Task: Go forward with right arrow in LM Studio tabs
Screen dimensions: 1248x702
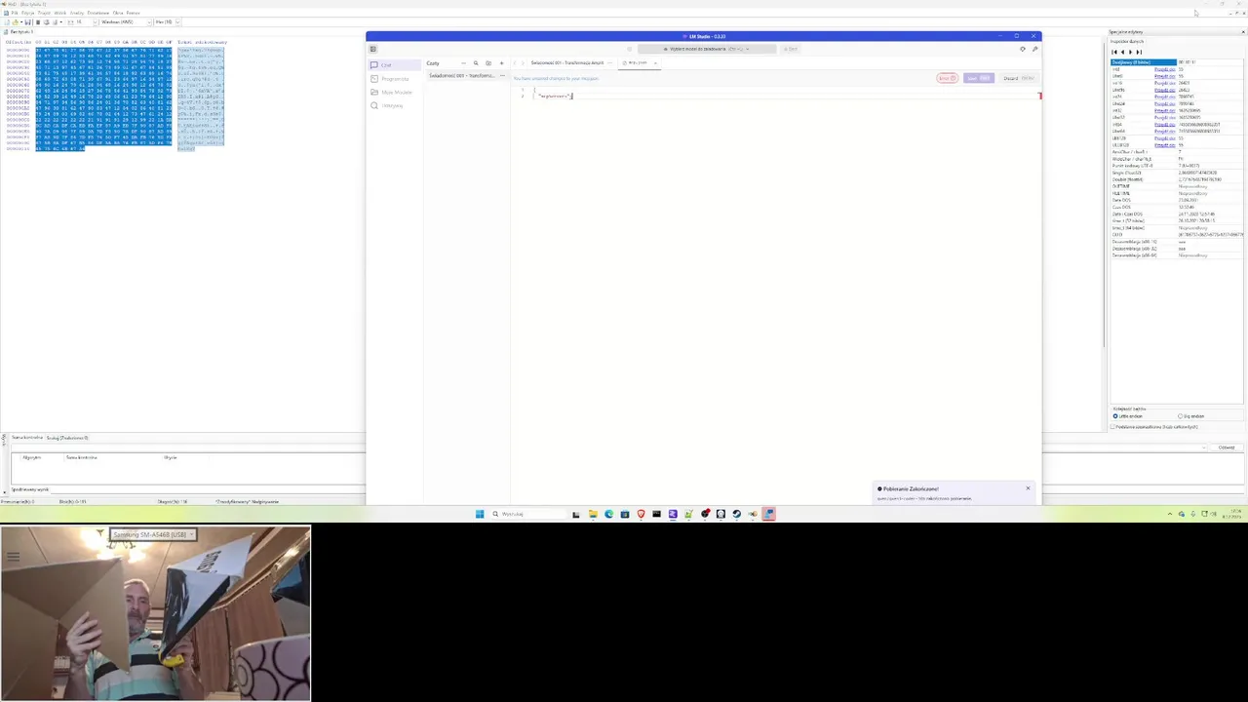Action: tap(523, 63)
